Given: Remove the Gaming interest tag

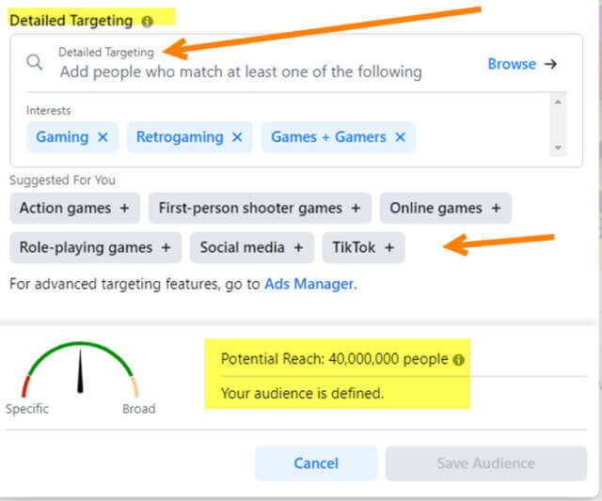Looking at the screenshot, I should coord(103,137).
